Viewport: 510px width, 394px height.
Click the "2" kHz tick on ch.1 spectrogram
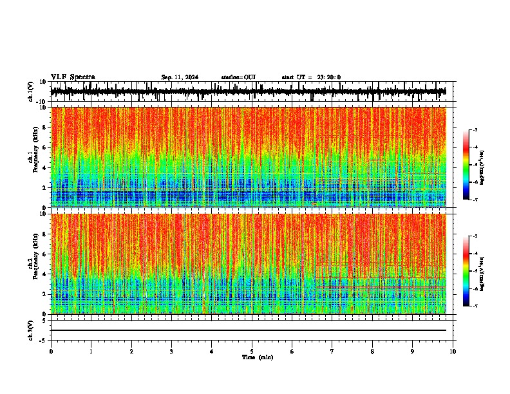pos(44,187)
